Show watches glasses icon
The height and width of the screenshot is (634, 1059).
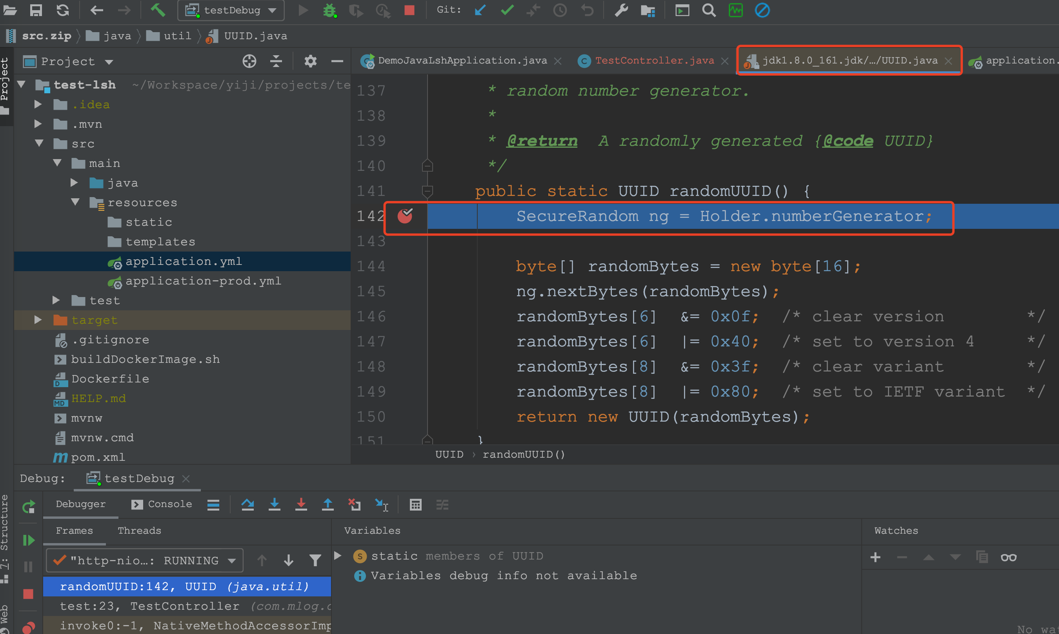[x=1008, y=558]
